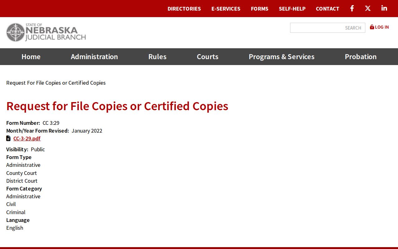Viewport: 398px width, 249px height.
Task: Click 'Criminal' form category entry
Action: click(16, 212)
